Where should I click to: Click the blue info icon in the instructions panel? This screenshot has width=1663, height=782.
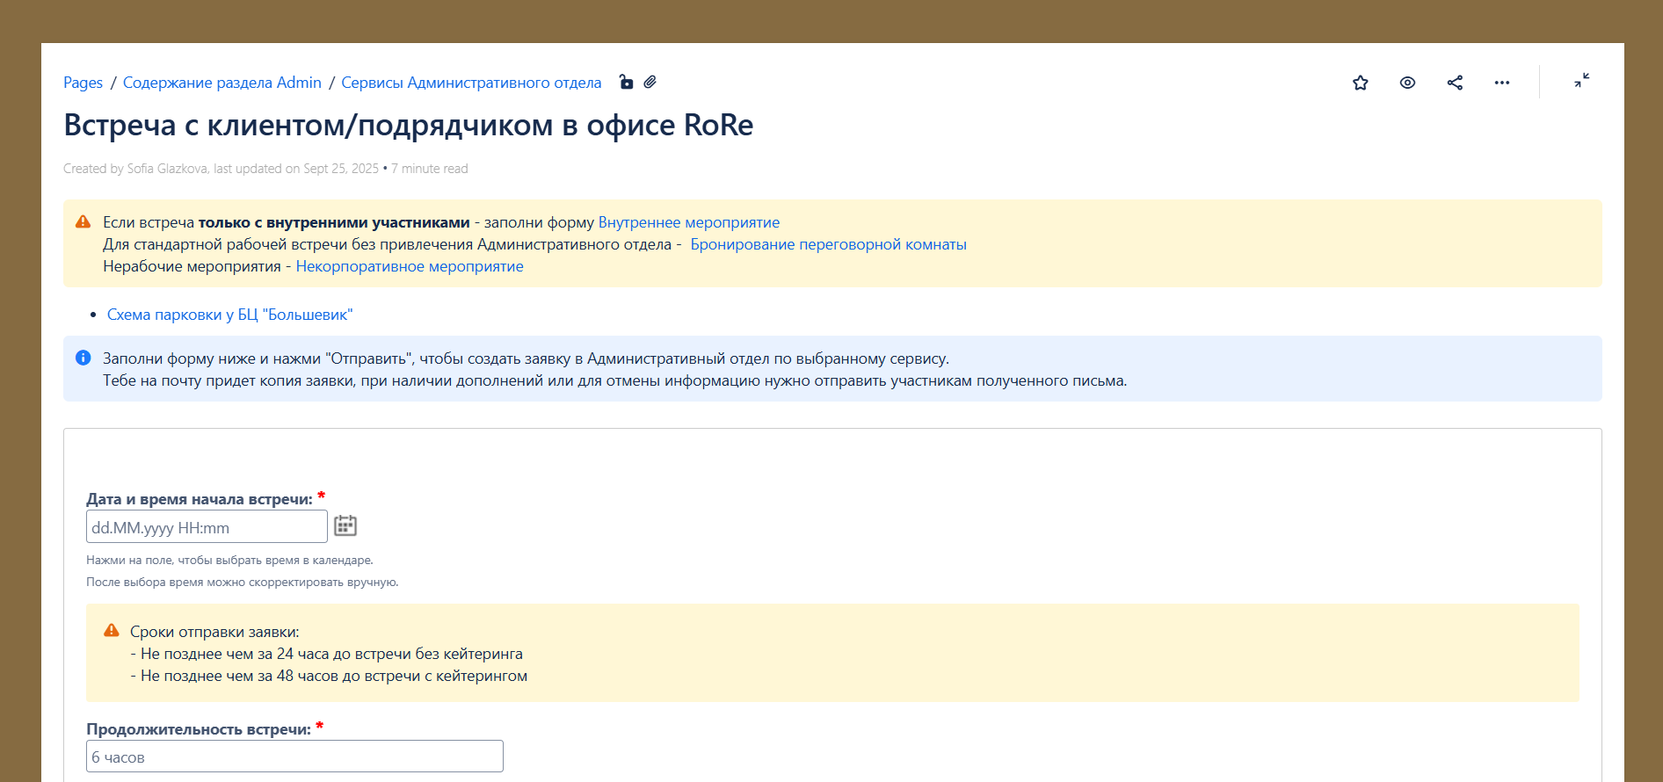(84, 358)
